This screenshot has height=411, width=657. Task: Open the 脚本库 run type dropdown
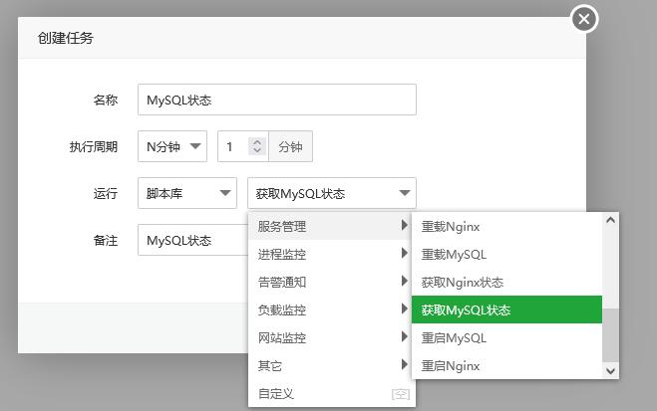(186, 193)
